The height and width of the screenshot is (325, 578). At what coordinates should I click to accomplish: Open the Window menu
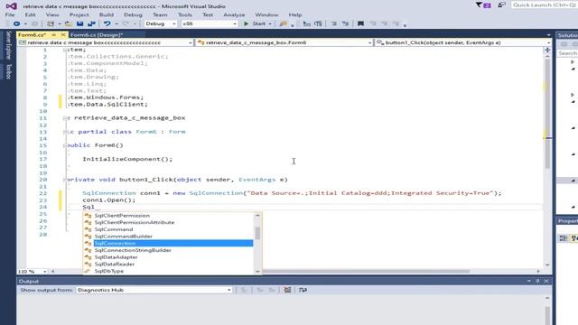(x=266, y=14)
